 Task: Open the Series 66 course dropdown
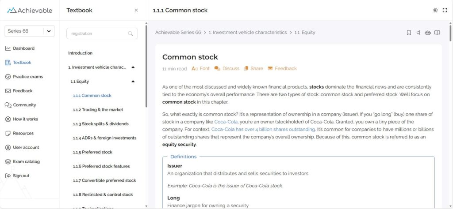click(48, 31)
